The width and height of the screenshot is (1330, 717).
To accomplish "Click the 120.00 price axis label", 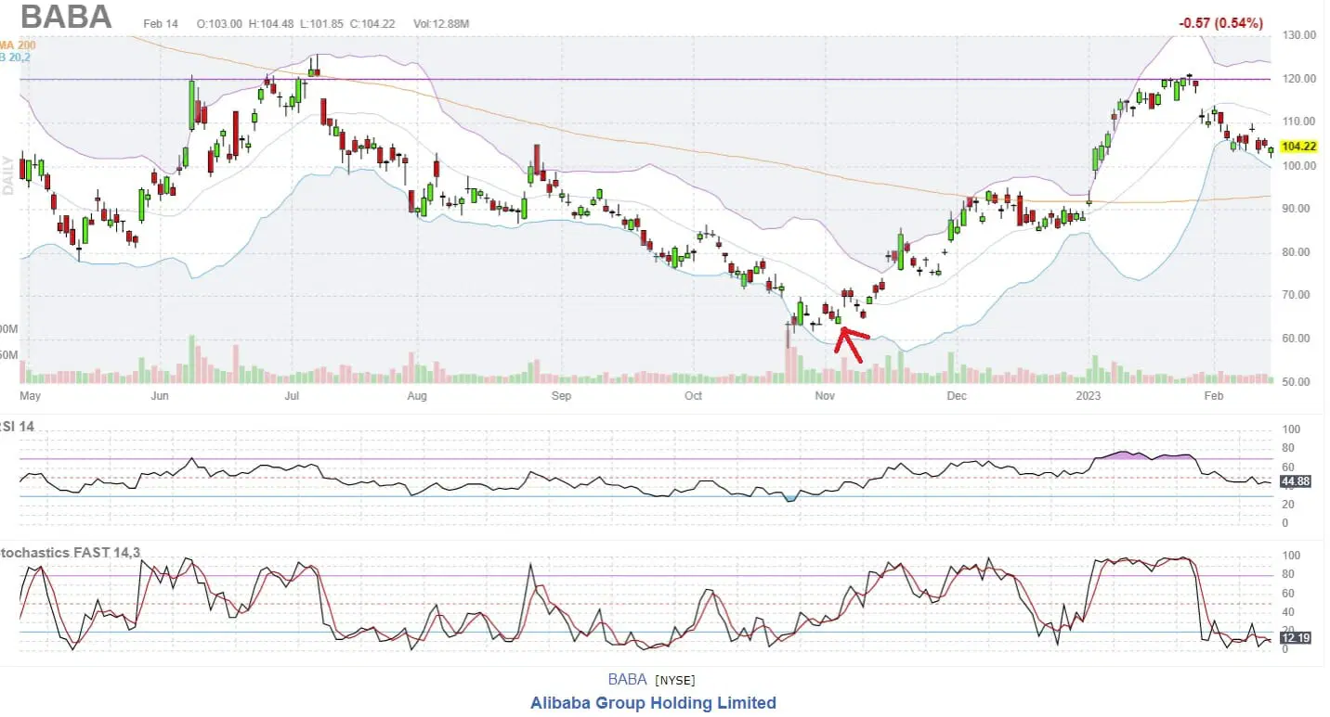I will pyautogui.click(x=1298, y=79).
